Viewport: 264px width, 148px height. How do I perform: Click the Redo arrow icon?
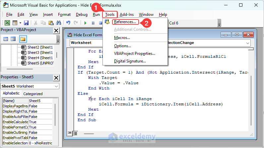pyautogui.click(x=76, y=23)
